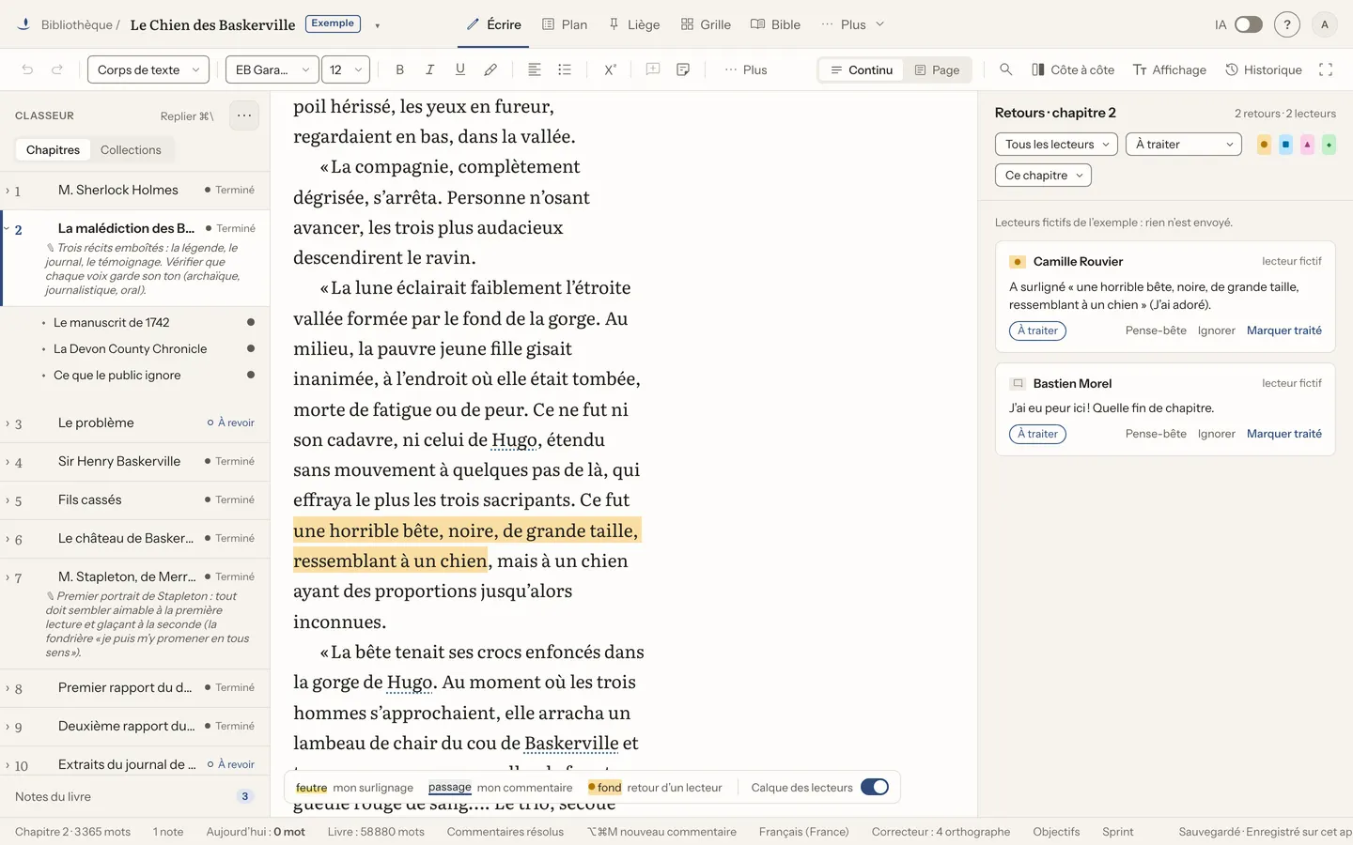Image resolution: width=1353 pixels, height=845 pixels.
Task: Toggle the IA switch
Action: (x=1249, y=24)
